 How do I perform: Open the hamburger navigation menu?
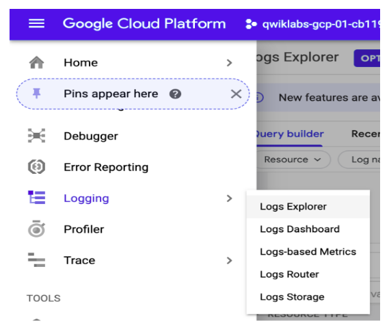tap(36, 24)
